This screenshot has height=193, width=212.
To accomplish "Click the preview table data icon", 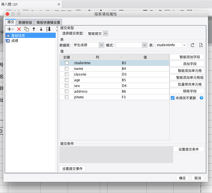I will click(201, 45).
